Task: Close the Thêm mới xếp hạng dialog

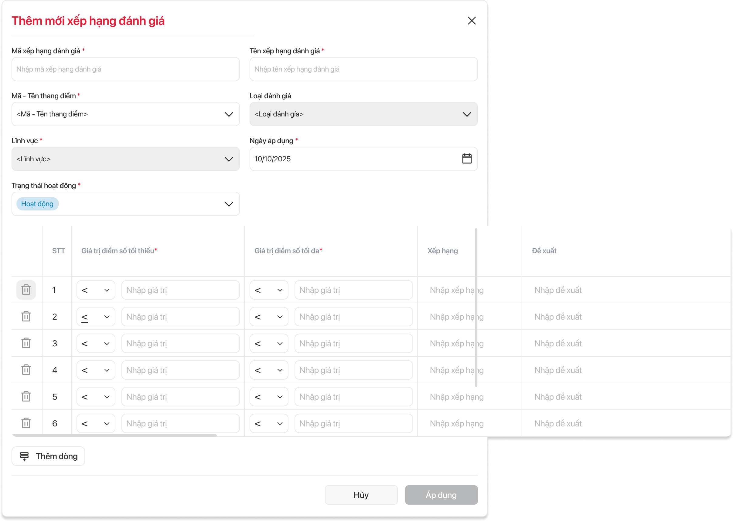Action: [472, 21]
